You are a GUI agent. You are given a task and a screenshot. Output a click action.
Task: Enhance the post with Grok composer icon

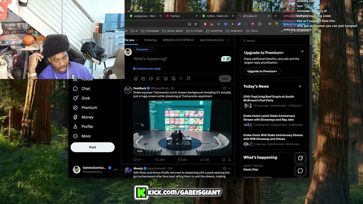click(x=151, y=78)
